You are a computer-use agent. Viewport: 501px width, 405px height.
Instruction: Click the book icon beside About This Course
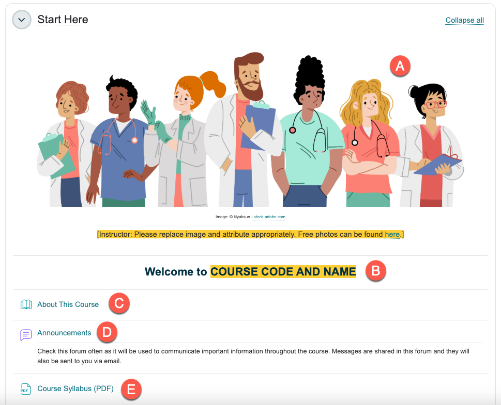coord(26,304)
